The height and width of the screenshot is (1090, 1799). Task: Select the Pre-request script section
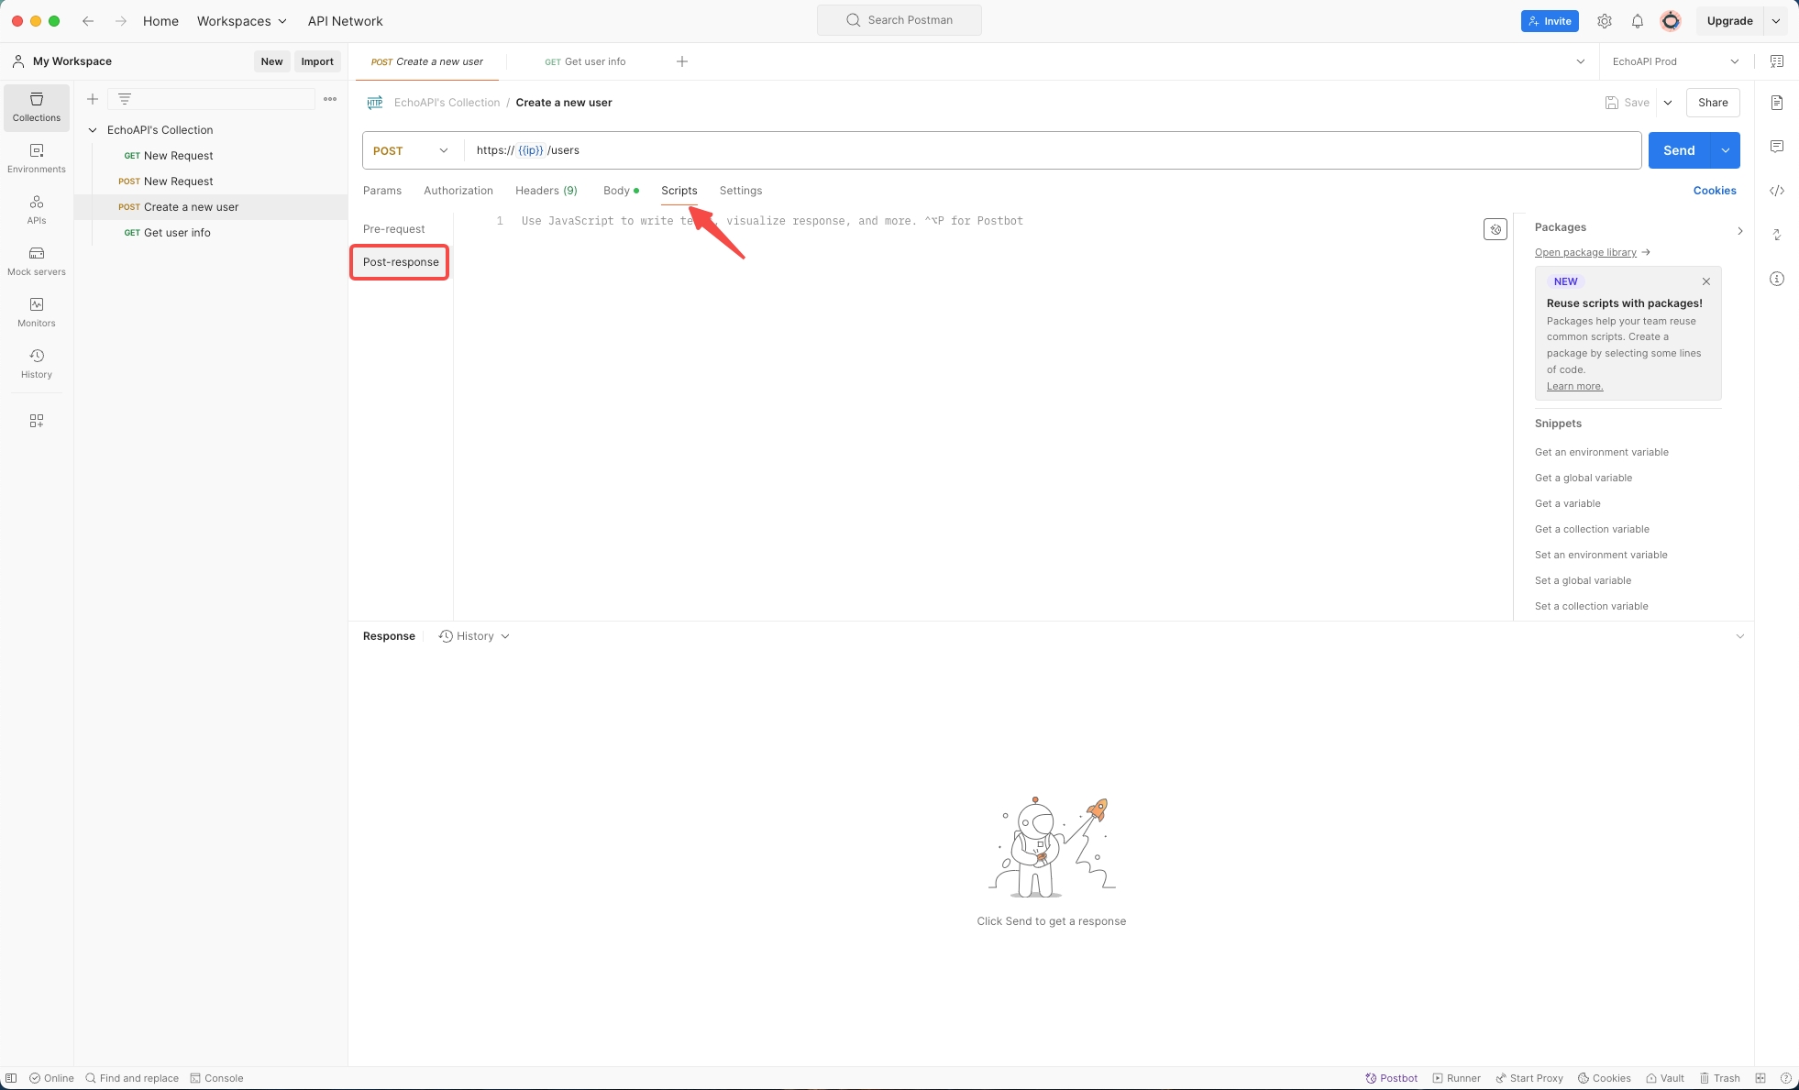[x=394, y=229]
